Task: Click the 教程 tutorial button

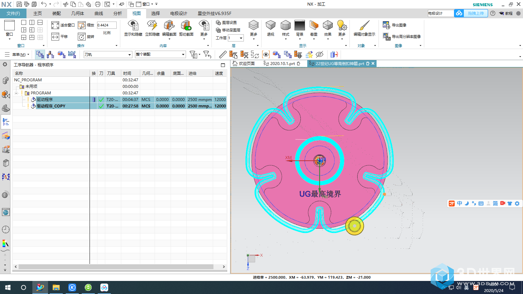Action: click(x=506, y=13)
